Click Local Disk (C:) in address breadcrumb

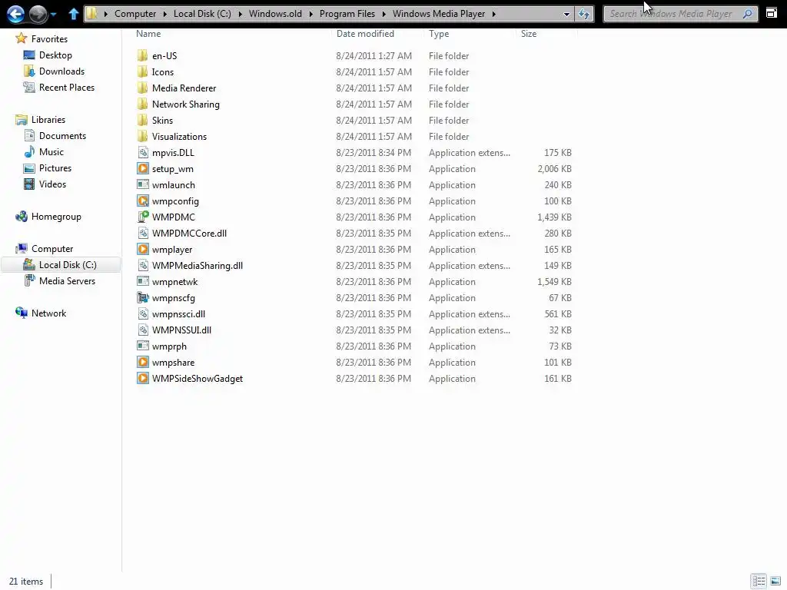[x=202, y=14]
